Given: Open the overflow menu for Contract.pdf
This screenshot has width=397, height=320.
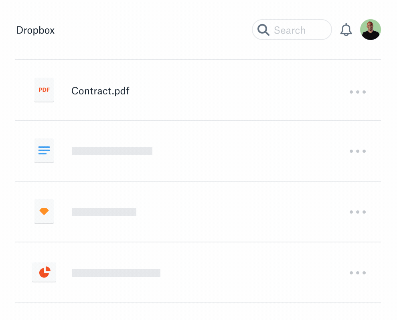Looking at the screenshot, I should click(x=357, y=92).
